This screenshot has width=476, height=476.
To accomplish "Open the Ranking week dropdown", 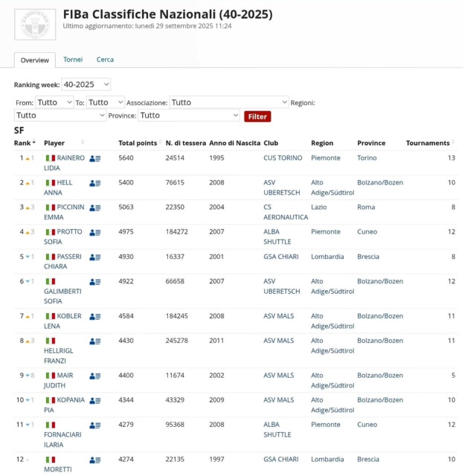I will pos(86,85).
